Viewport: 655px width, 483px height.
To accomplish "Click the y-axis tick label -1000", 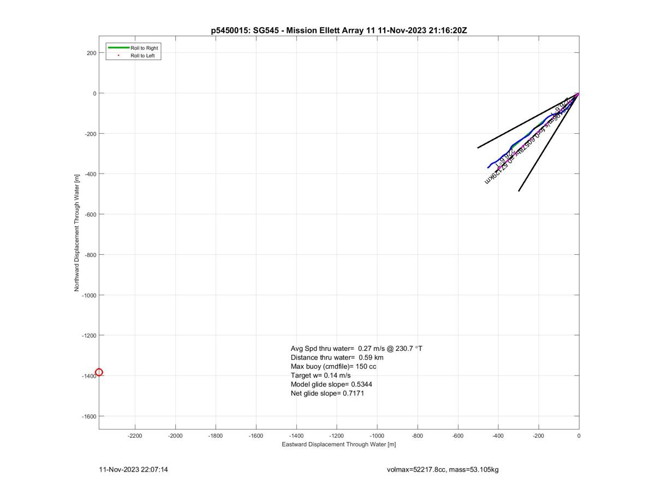I will tap(89, 295).
